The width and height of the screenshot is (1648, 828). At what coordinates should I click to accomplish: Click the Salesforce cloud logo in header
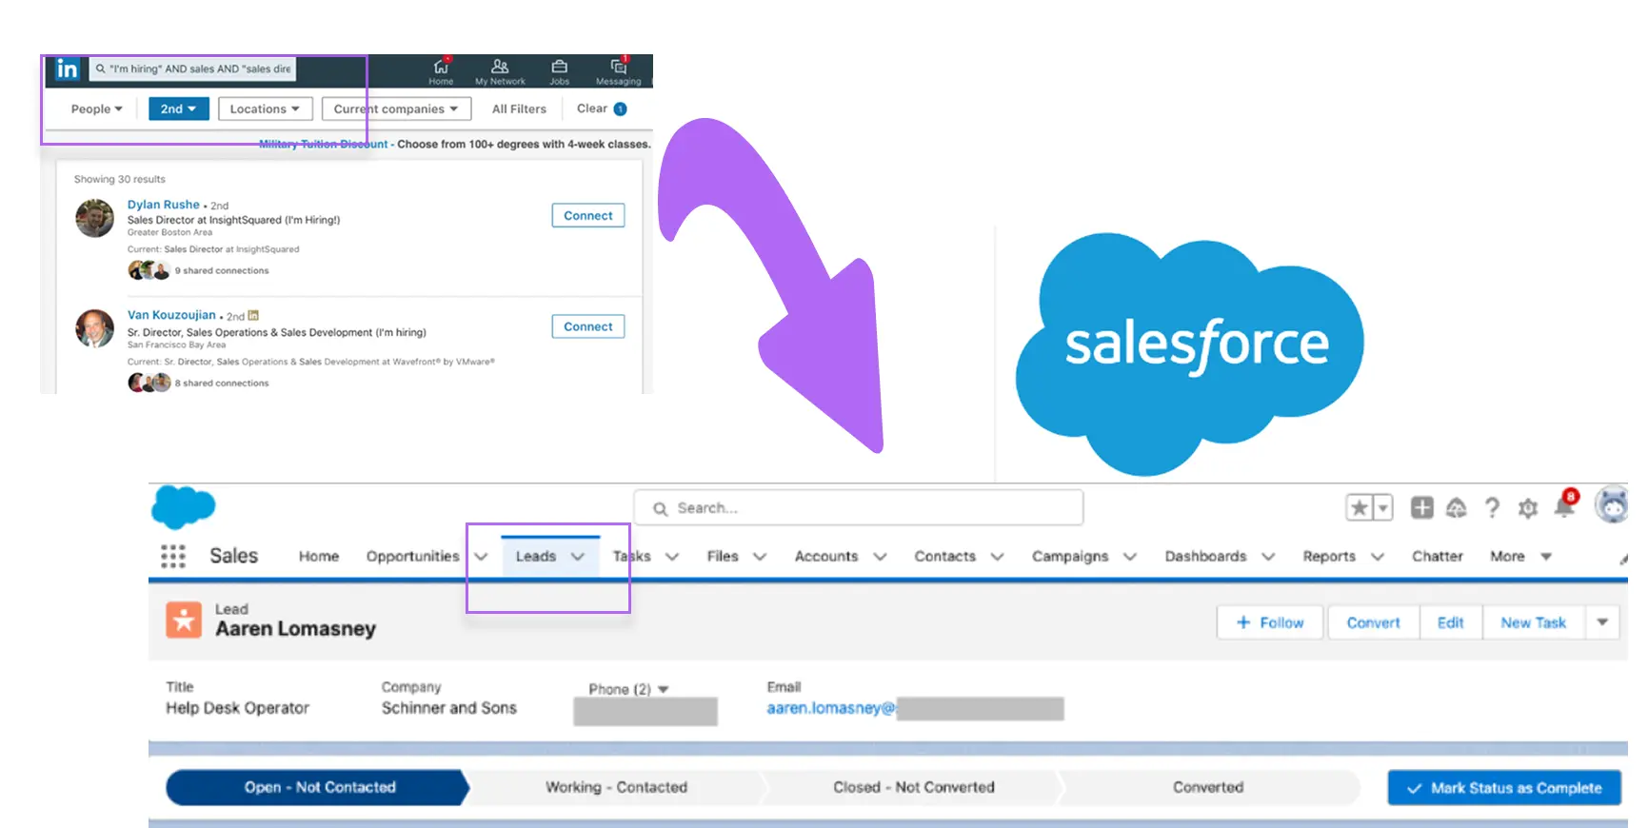(183, 507)
